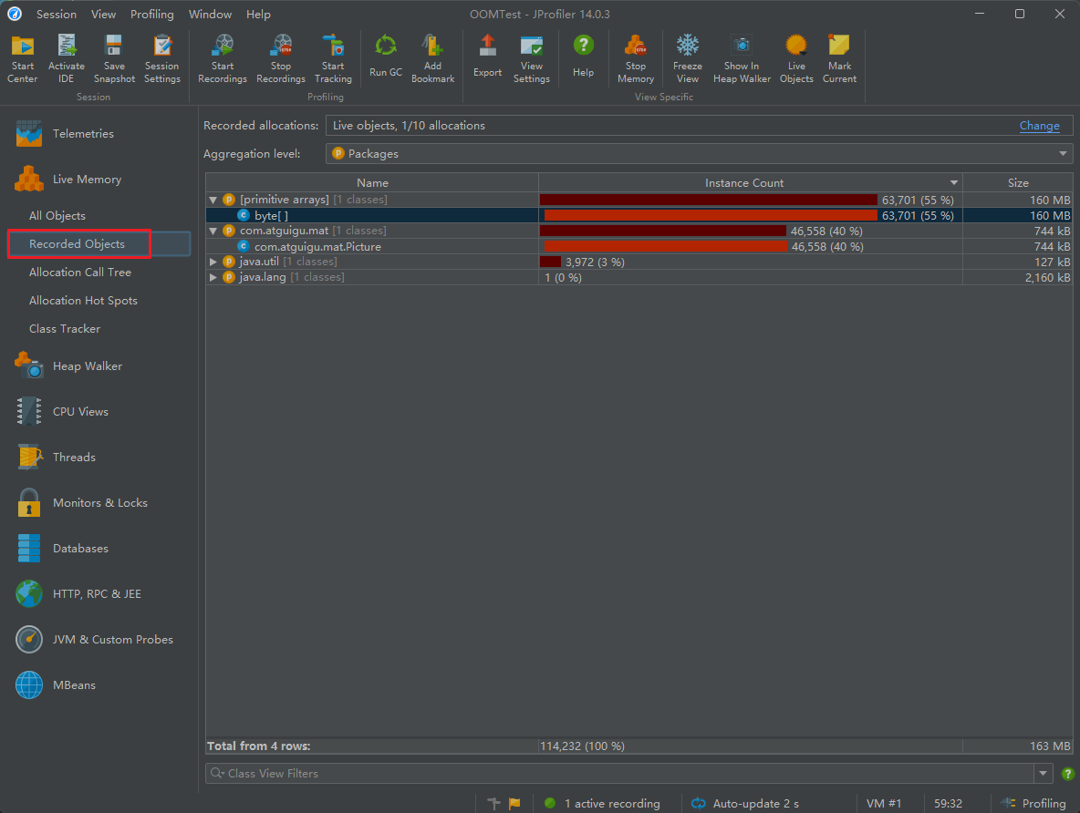Click the pin icon in status bar

click(493, 803)
